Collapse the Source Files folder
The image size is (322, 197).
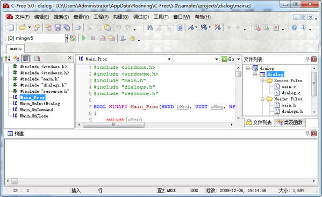pyautogui.click(x=262, y=81)
